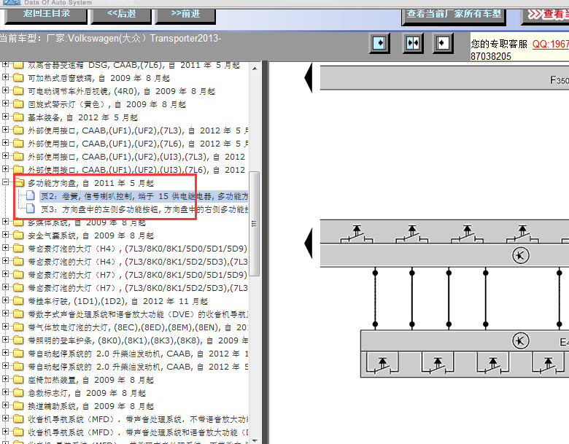Select 外部使用接口 (7L3) 2012 年 5 entry
Viewport: 569px width, 444px height.
(x=138, y=131)
